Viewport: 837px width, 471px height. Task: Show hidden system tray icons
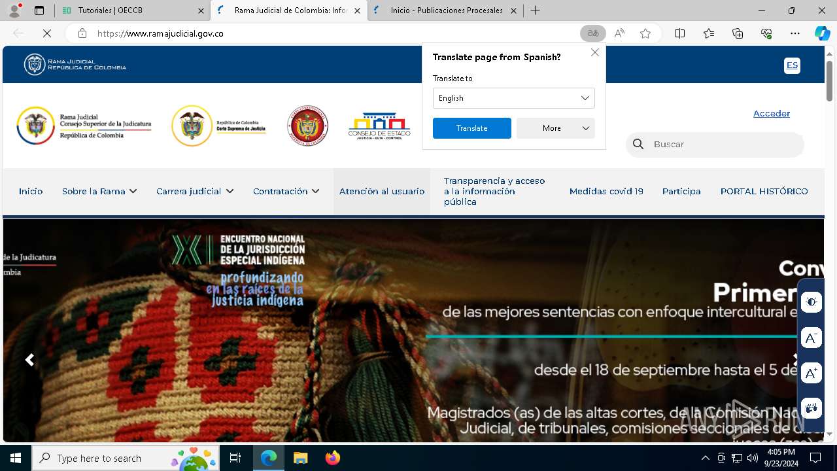click(x=705, y=458)
